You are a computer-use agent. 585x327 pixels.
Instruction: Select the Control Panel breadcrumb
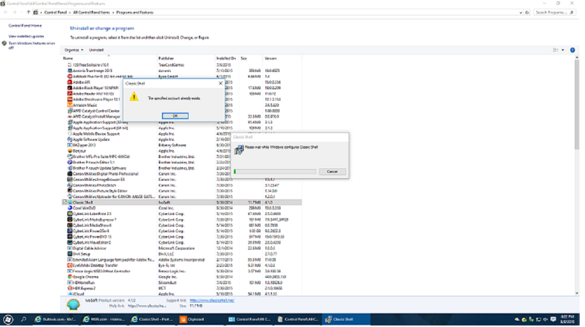(55, 12)
